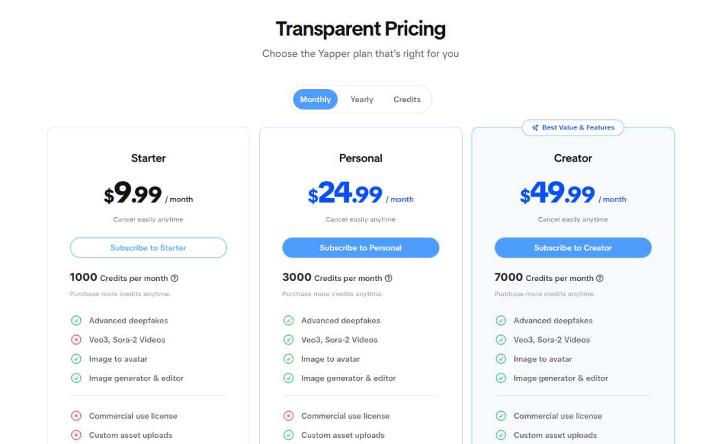Image resolution: width=702 pixels, height=444 pixels.
Task: Click sparkle icon in Best Value & Features badge
Action: coord(535,127)
